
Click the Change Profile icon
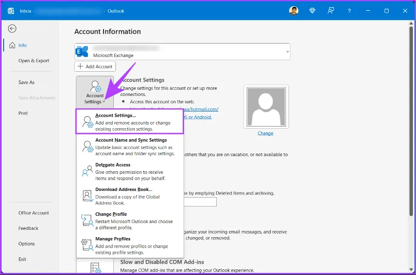pyautogui.click(x=87, y=221)
